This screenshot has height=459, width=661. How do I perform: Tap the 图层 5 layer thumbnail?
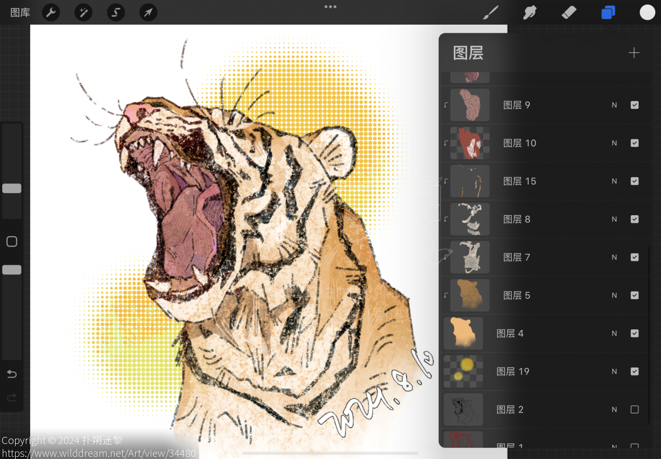[470, 295]
